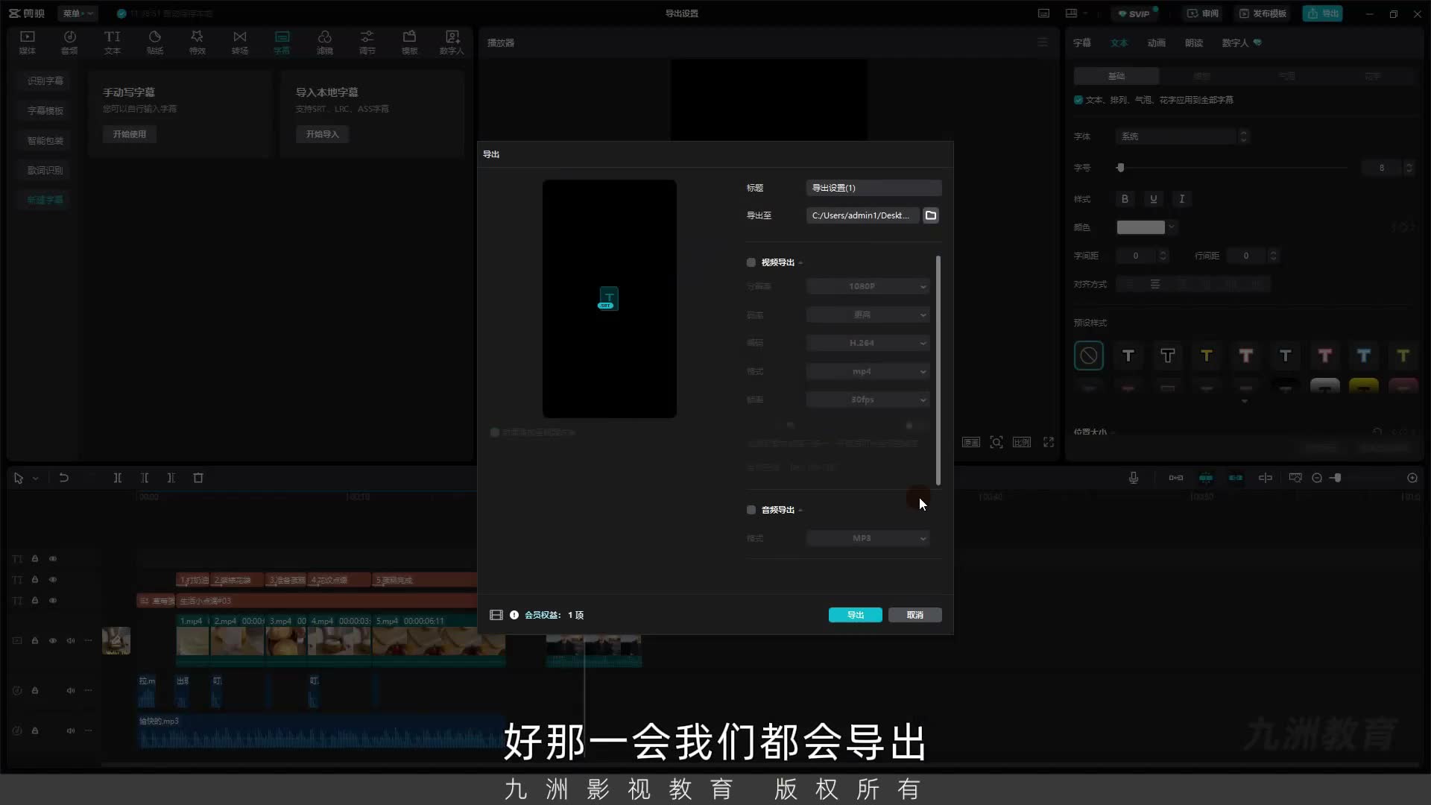Mute the 愉快的.mp3 audio track
The width and height of the screenshot is (1431, 805).
point(71,730)
